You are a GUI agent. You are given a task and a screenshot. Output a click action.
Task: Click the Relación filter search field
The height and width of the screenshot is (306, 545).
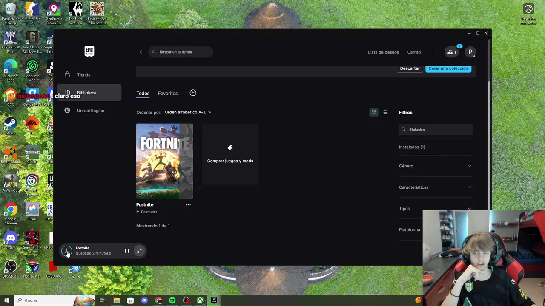coord(436,130)
